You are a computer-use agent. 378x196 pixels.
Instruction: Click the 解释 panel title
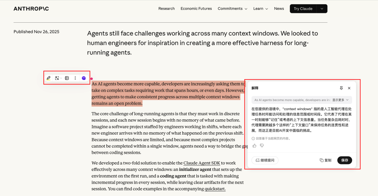point(255,88)
